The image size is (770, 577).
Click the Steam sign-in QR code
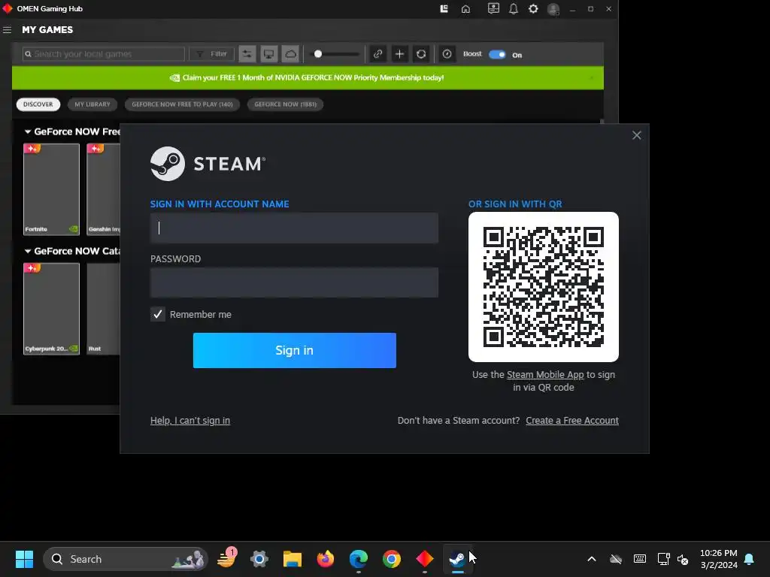(x=544, y=287)
